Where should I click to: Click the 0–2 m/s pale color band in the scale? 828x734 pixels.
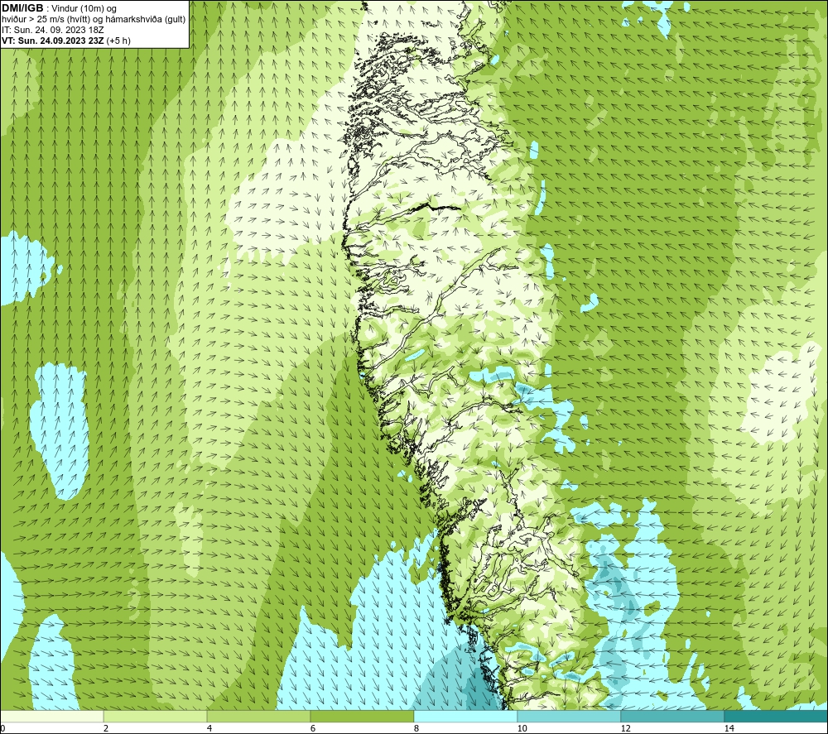point(51,717)
